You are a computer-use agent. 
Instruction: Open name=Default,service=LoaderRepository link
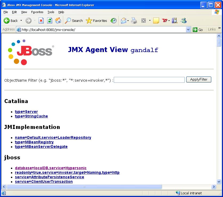(53, 137)
